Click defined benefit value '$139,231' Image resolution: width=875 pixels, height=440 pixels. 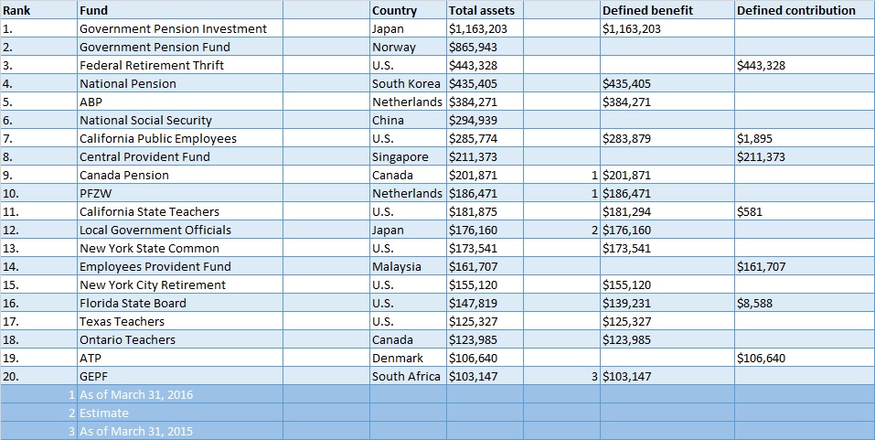point(667,303)
